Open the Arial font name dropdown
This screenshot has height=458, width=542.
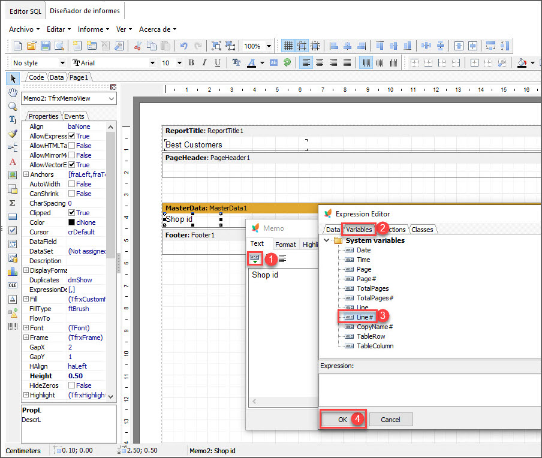click(x=152, y=63)
